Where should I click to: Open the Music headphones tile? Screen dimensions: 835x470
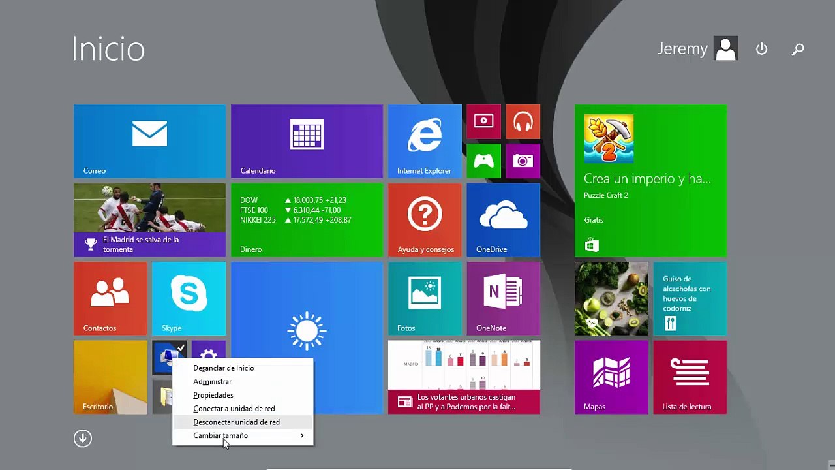[523, 121]
